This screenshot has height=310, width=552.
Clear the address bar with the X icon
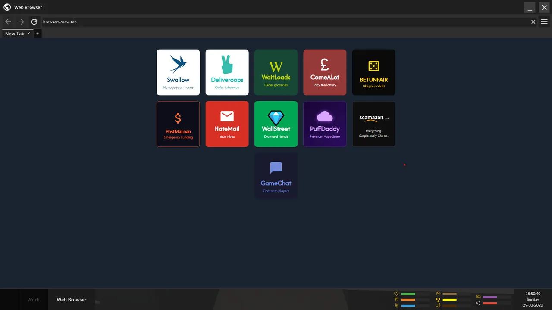click(533, 22)
